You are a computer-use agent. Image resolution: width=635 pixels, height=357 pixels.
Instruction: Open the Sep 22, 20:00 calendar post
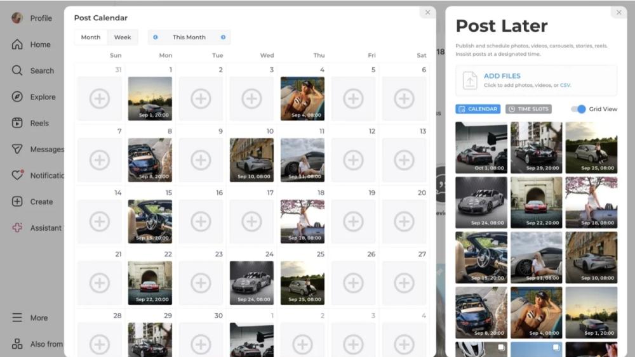[150, 283]
